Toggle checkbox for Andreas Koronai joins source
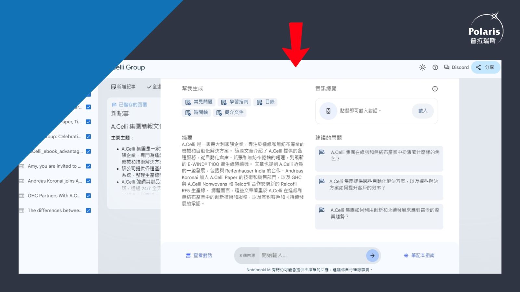Screen dimensions: 520x292 click(88, 181)
